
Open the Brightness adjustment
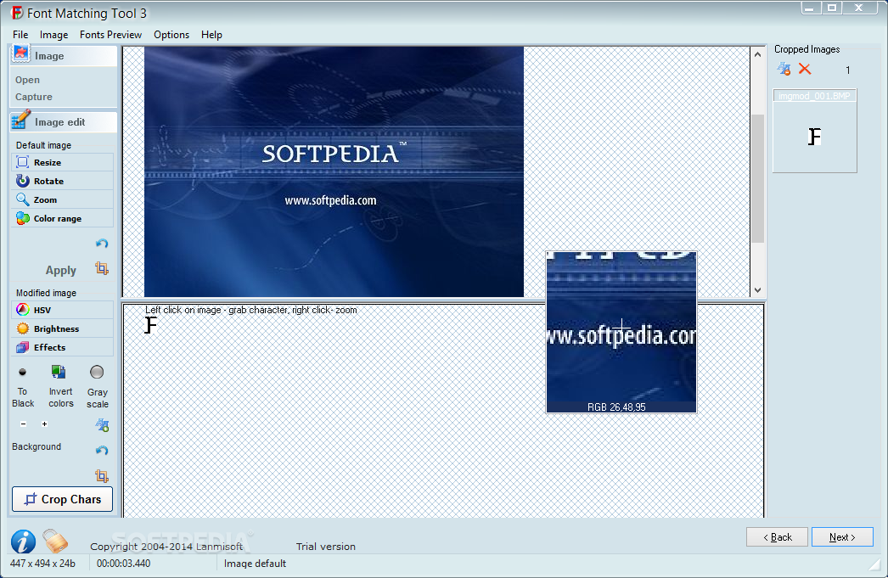coord(62,329)
